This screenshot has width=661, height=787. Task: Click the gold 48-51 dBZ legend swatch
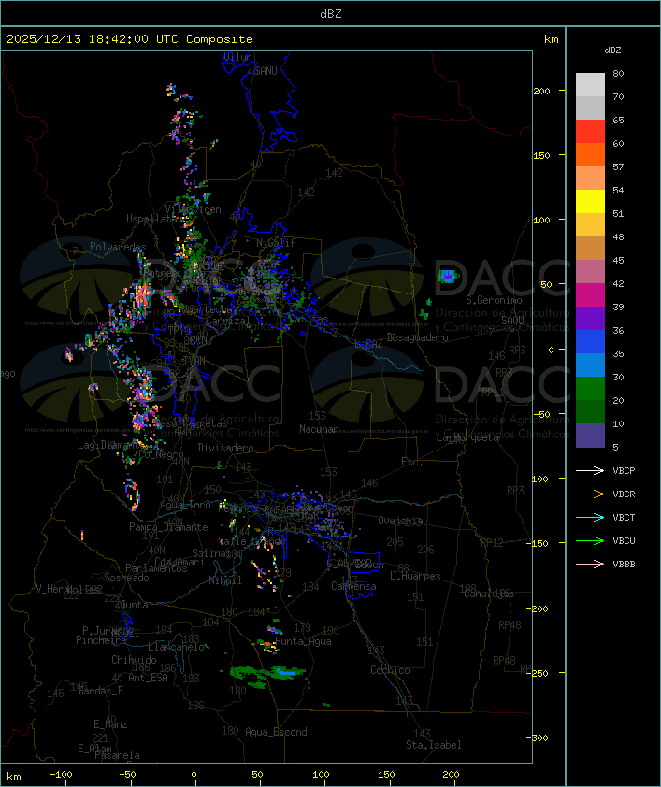click(x=590, y=225)
